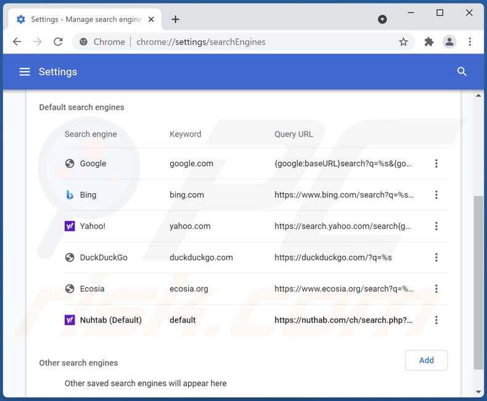Screen dimensions: 487x401
Task: Click the scrollbar up arrow
Action: [478, 96]
